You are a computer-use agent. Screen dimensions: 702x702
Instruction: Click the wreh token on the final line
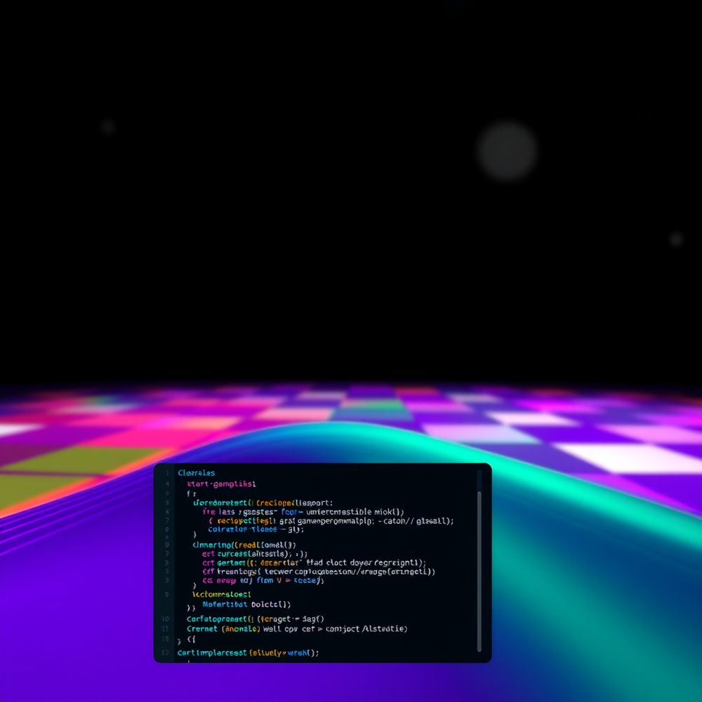tap(300, 653)
